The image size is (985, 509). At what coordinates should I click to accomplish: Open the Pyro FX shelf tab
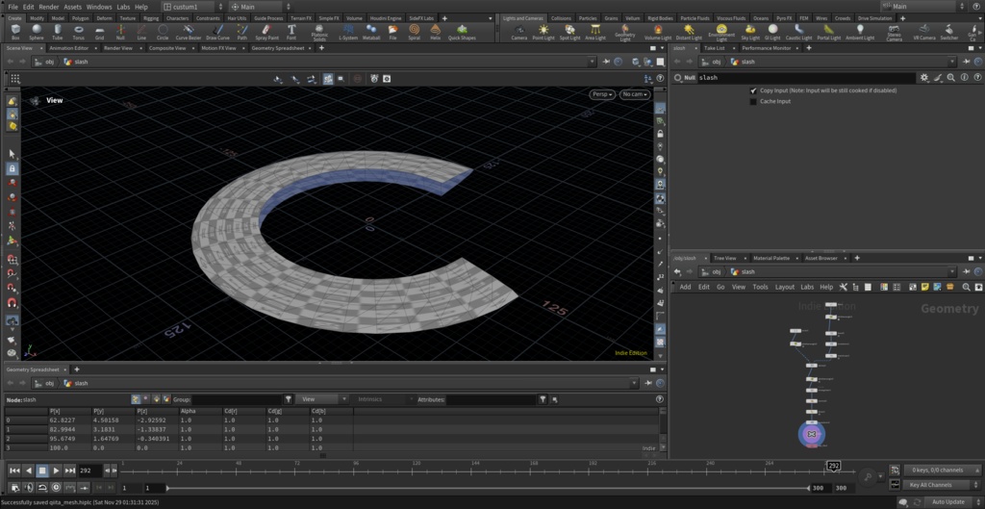[784, 18]
